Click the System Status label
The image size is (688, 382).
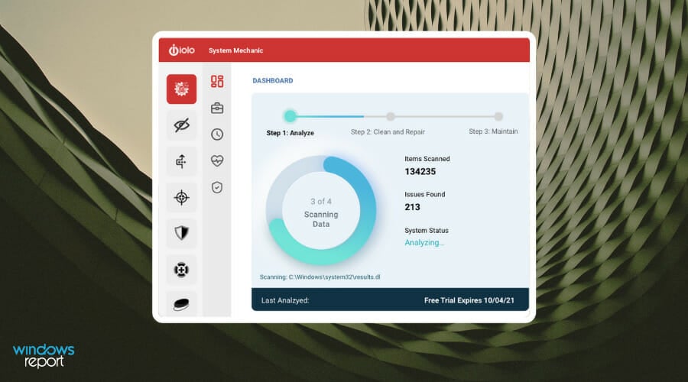pos(427,230)
